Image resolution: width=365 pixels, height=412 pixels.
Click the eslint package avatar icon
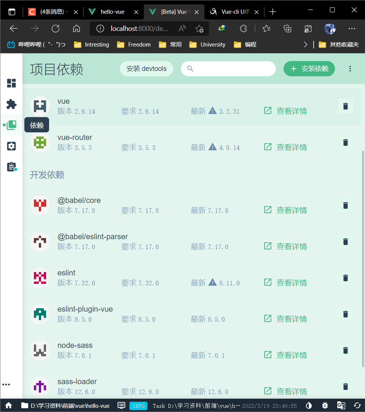tap(40, 278)
